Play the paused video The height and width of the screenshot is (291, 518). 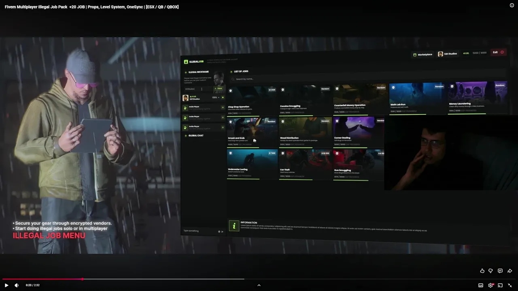tap(6, 285)
